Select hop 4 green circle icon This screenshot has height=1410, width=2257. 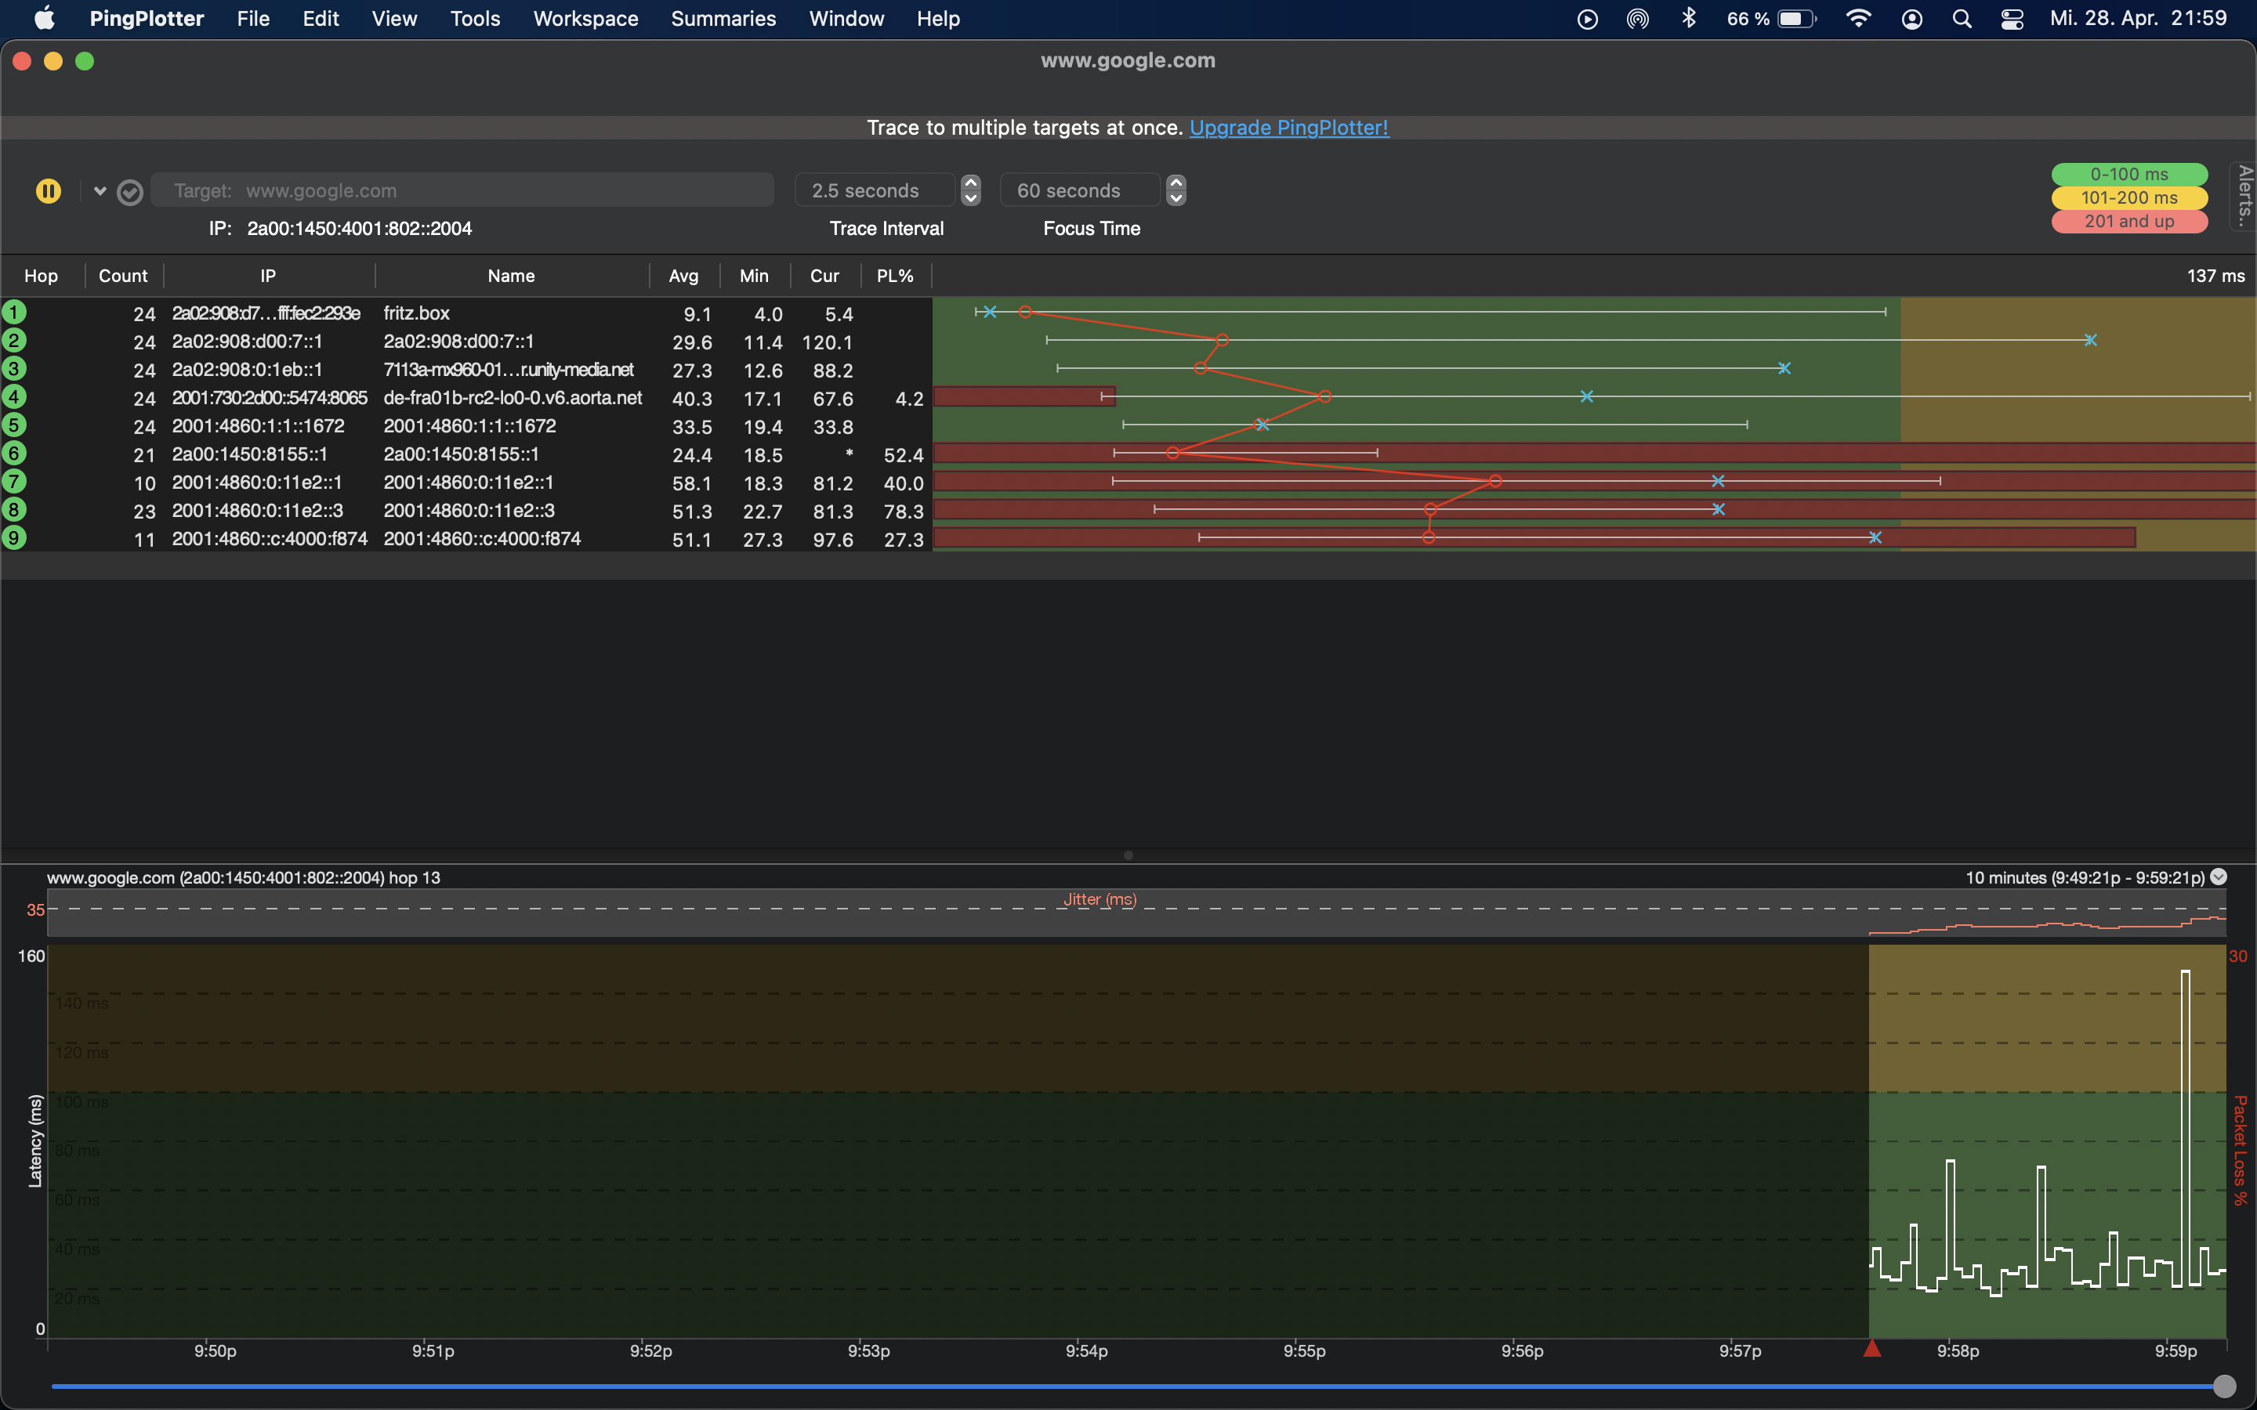click(14, 397)
